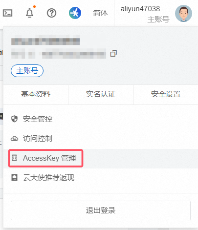
Task: Launch the blue AI assistant icon
Action: tap(75, 13)
